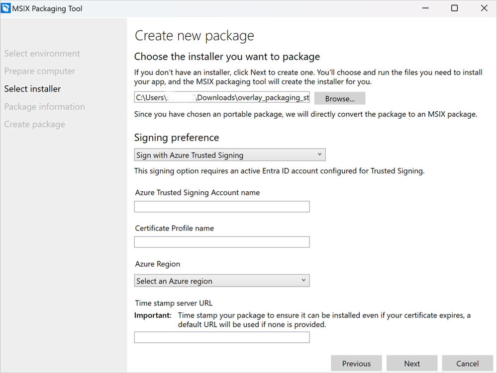Click the 'Azure Trusted Signing Account name' label
Viewport: 497px width, 373px height.
click(197, 193)
